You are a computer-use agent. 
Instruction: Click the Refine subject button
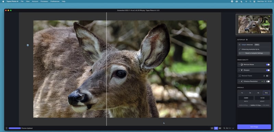click(x=257, y=45)
